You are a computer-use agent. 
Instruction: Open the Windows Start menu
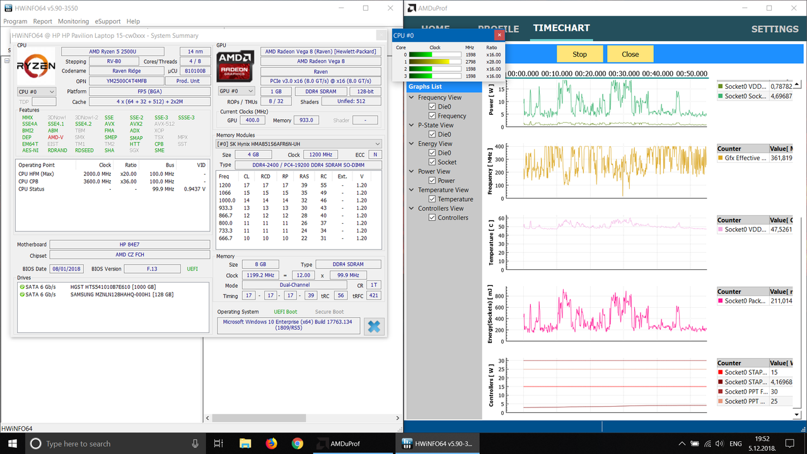(x=13, y=443)
